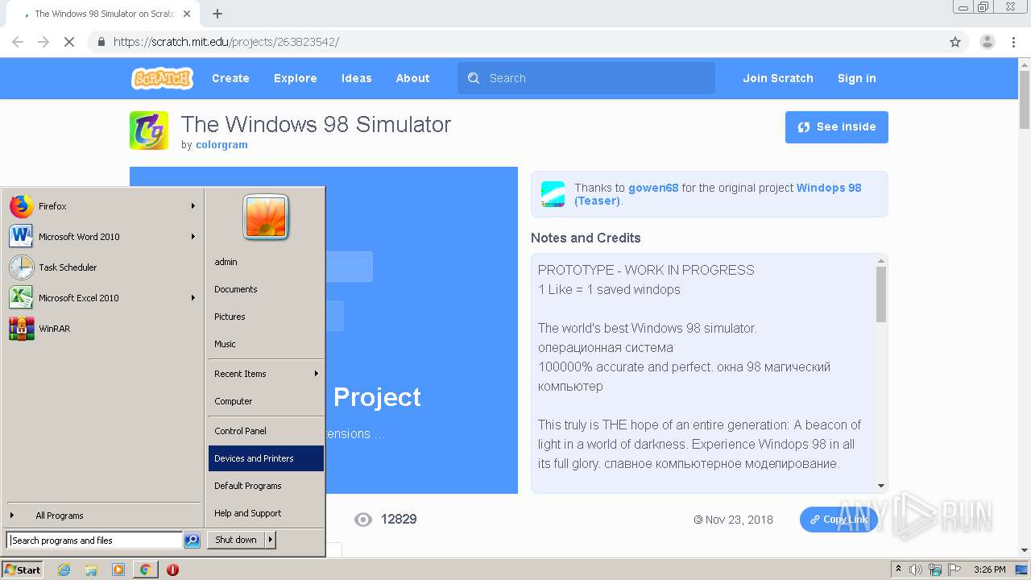
Task: Open the Chrome profile icon
Action: pyautogui.click(x=987, y=42)
